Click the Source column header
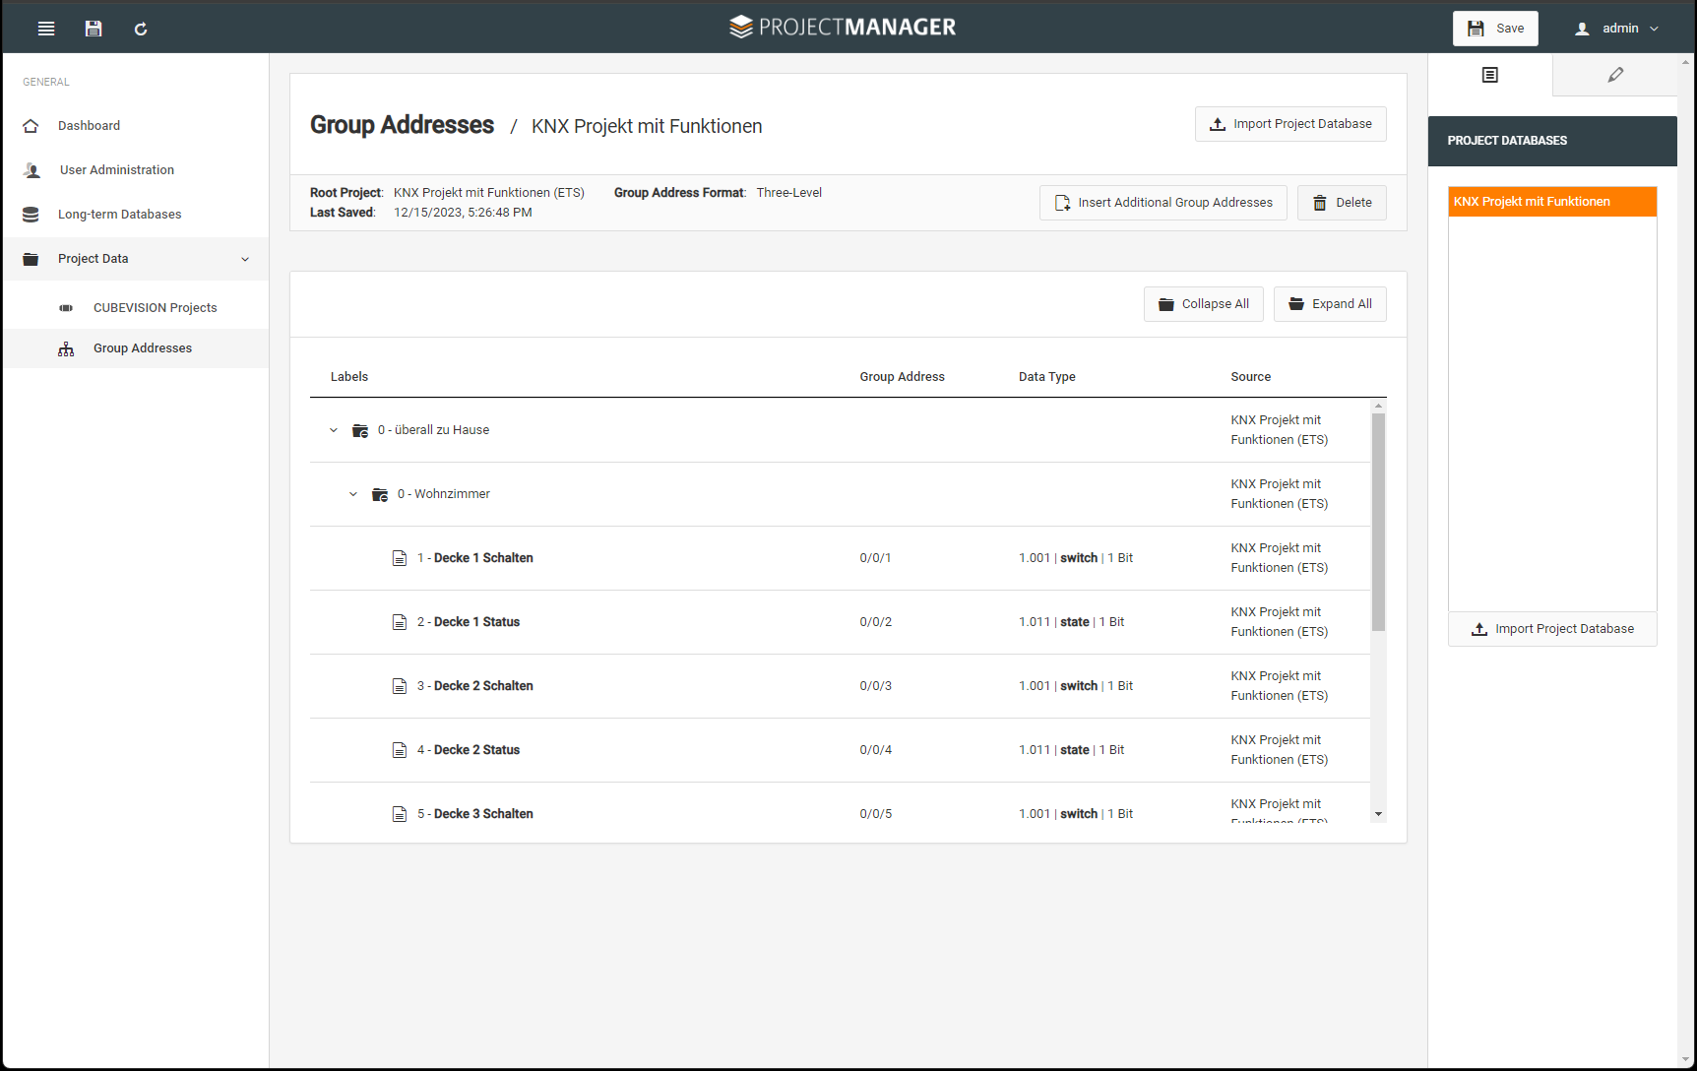The width and height of the screenshot is (1697, 1071). (1250, 377)
